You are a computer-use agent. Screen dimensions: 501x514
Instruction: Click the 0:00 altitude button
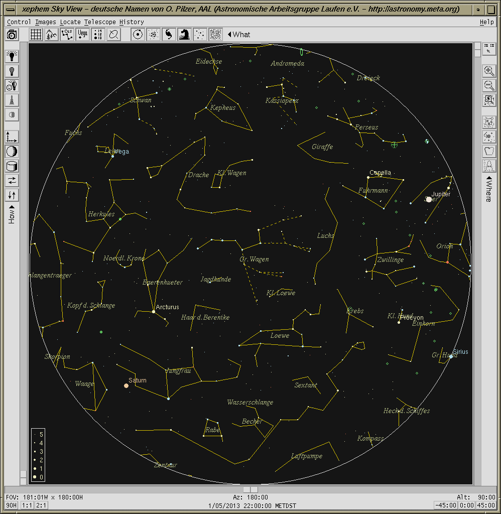(x=466, y=505)
